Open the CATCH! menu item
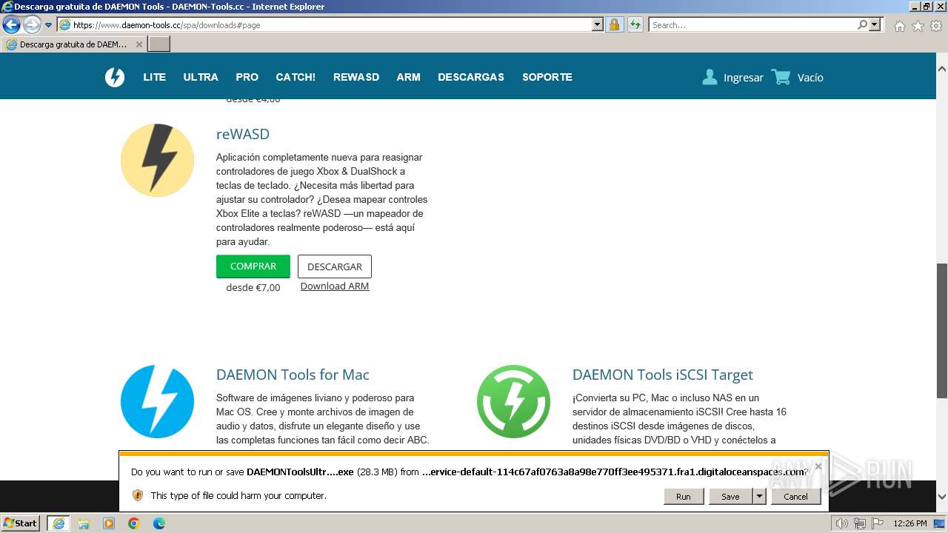 tap(296, 77)
